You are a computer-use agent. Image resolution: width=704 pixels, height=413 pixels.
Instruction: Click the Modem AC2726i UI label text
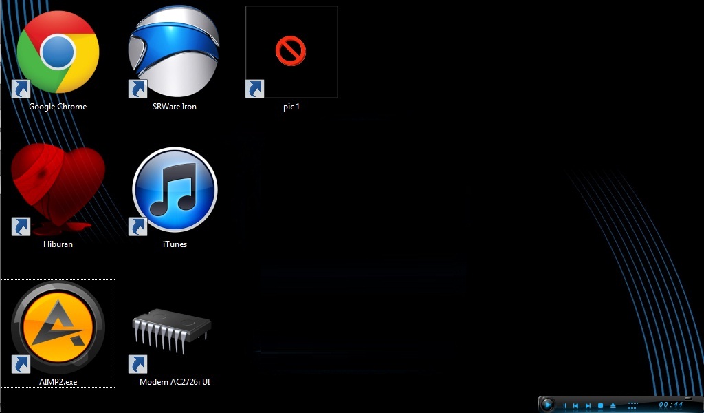[x=175, y=381]
